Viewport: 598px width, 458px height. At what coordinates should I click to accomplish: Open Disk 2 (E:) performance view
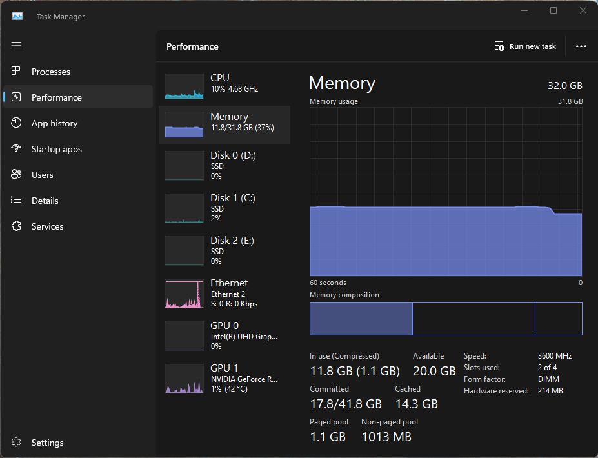click(224, 250)
